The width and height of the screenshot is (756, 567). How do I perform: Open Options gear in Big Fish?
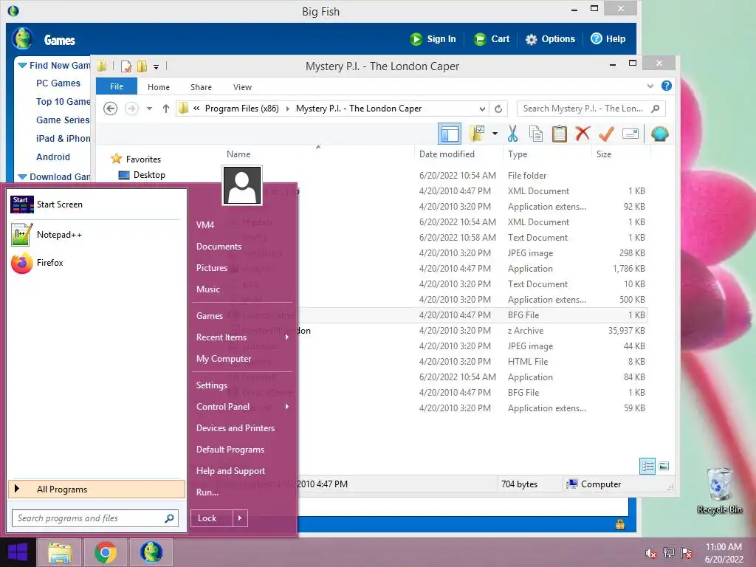coord(550,39)
